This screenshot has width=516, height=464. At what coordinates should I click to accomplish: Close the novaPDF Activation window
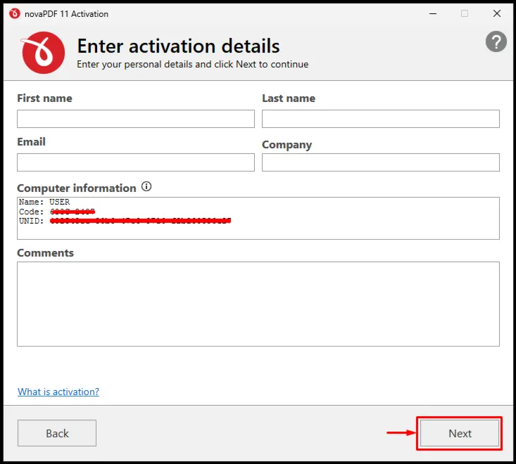tap(497, 13)
